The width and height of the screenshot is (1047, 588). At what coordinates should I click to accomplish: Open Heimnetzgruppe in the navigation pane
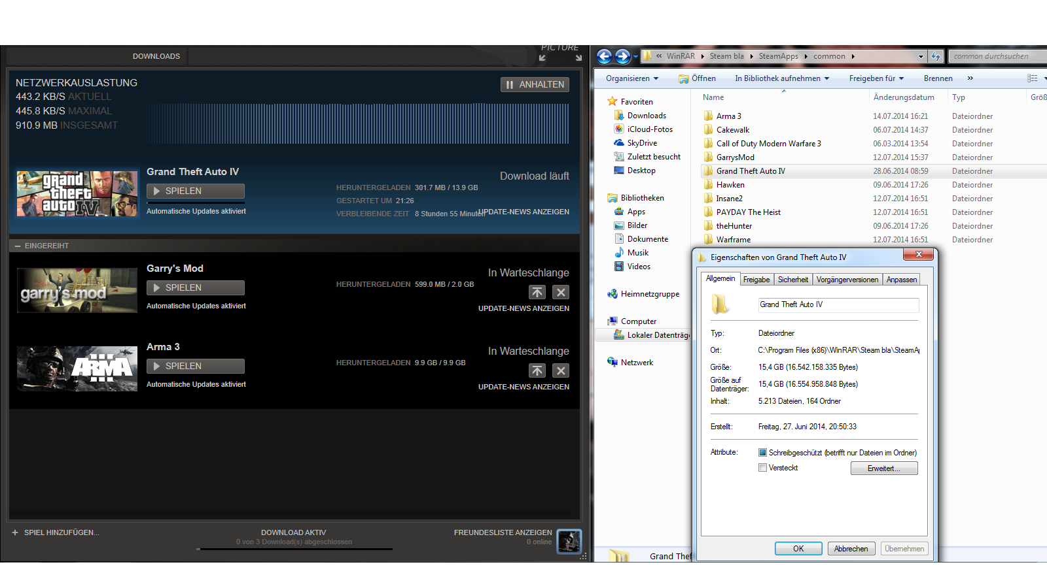click(x=649, y=294)
